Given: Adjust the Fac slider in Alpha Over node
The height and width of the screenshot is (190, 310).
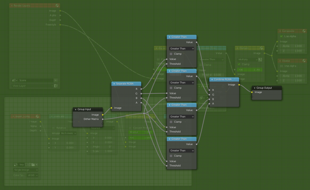Looking at the screenshot, I should pyautogui.click(x=141, y=138).
